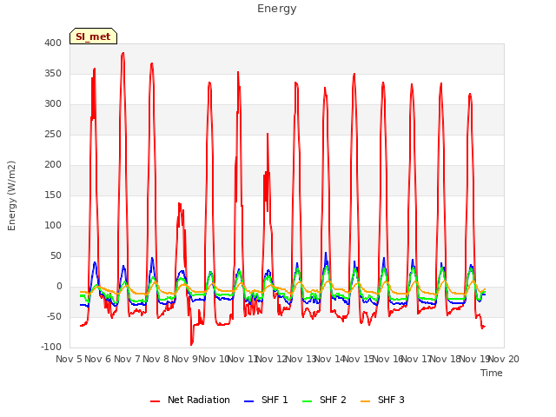Click the -100 y-axis tick label
Viewport: 556px width, 417px height.
[x=51, y=347]
